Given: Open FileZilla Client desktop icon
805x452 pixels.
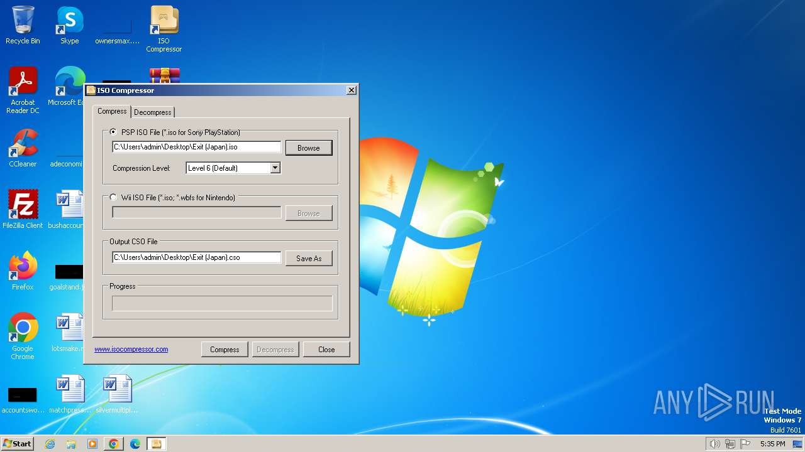Looking at the screenshot, I should pos(23,210).
